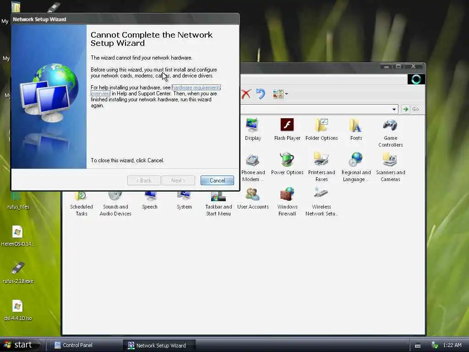The height and width of the screenshot is (352, 469).
Task: Select the HelenOS-0.14 desktop file
Action: (x=18, y=236)
